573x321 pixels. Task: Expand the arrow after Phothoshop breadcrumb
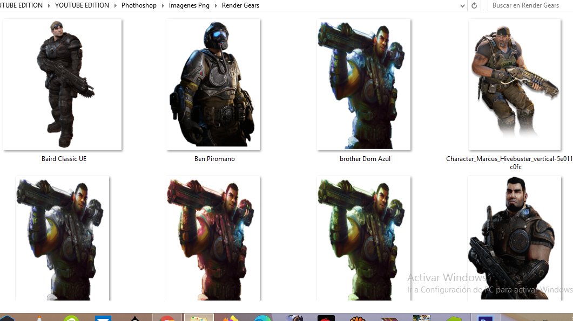click(163, 5)
